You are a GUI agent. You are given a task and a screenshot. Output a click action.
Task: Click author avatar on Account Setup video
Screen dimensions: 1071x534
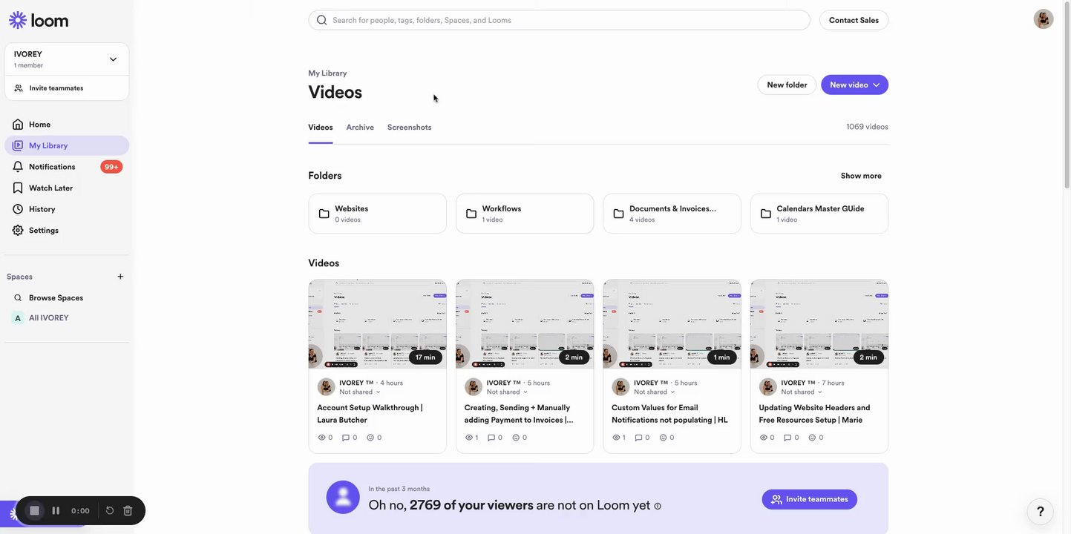point(327,387)
